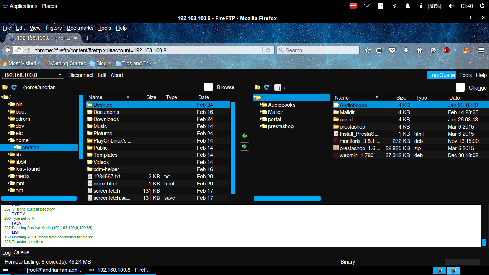Click the Change remote directory button
489x275 pixels.
coord(478,88)
